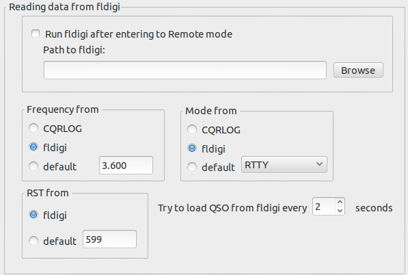Viewport: 408px width, 275px height.
Task: Click the 3.600 default frequency field
Action: click(x=126, y=165)
